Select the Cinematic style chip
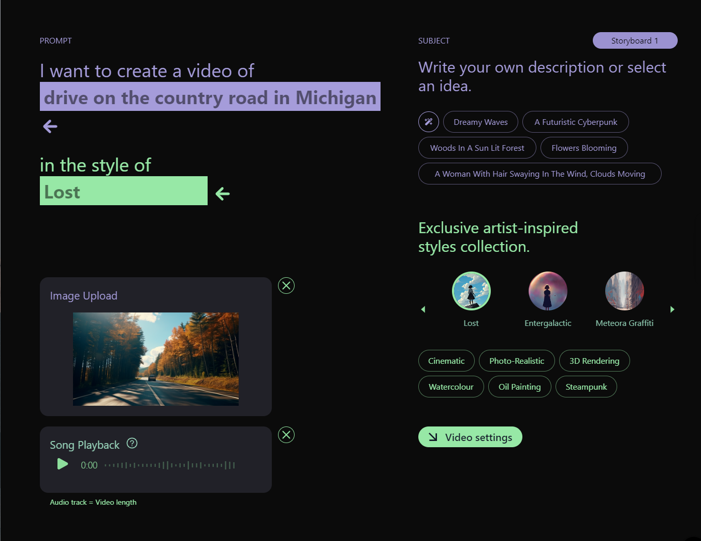 pos(446,361)
